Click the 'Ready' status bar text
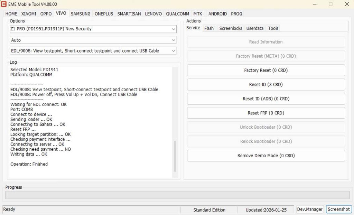The image size is (354, 215). pos(9,209)
